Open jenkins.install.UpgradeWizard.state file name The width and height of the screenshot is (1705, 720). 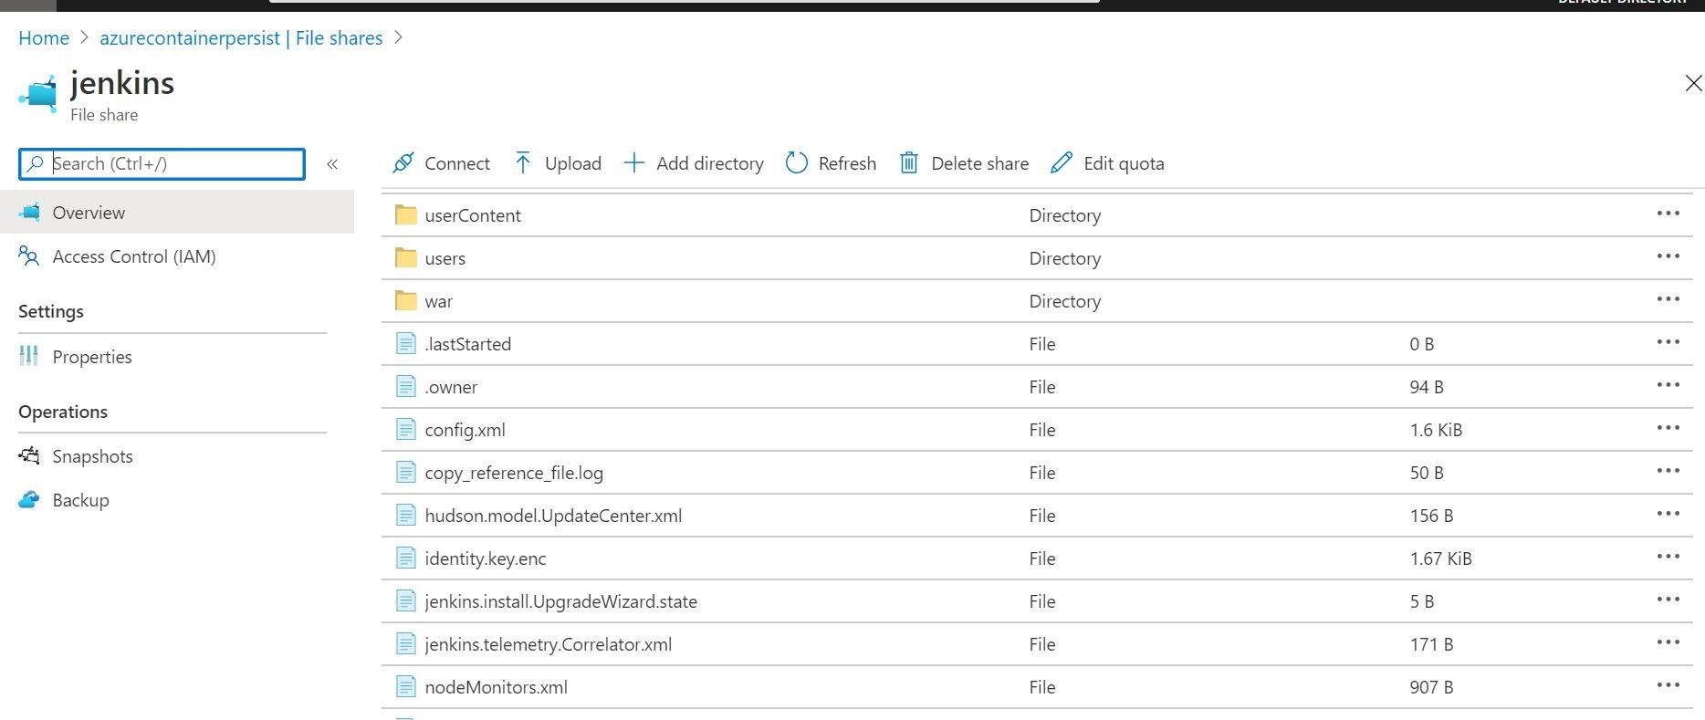pyautogui.click(x=560, y=601)
